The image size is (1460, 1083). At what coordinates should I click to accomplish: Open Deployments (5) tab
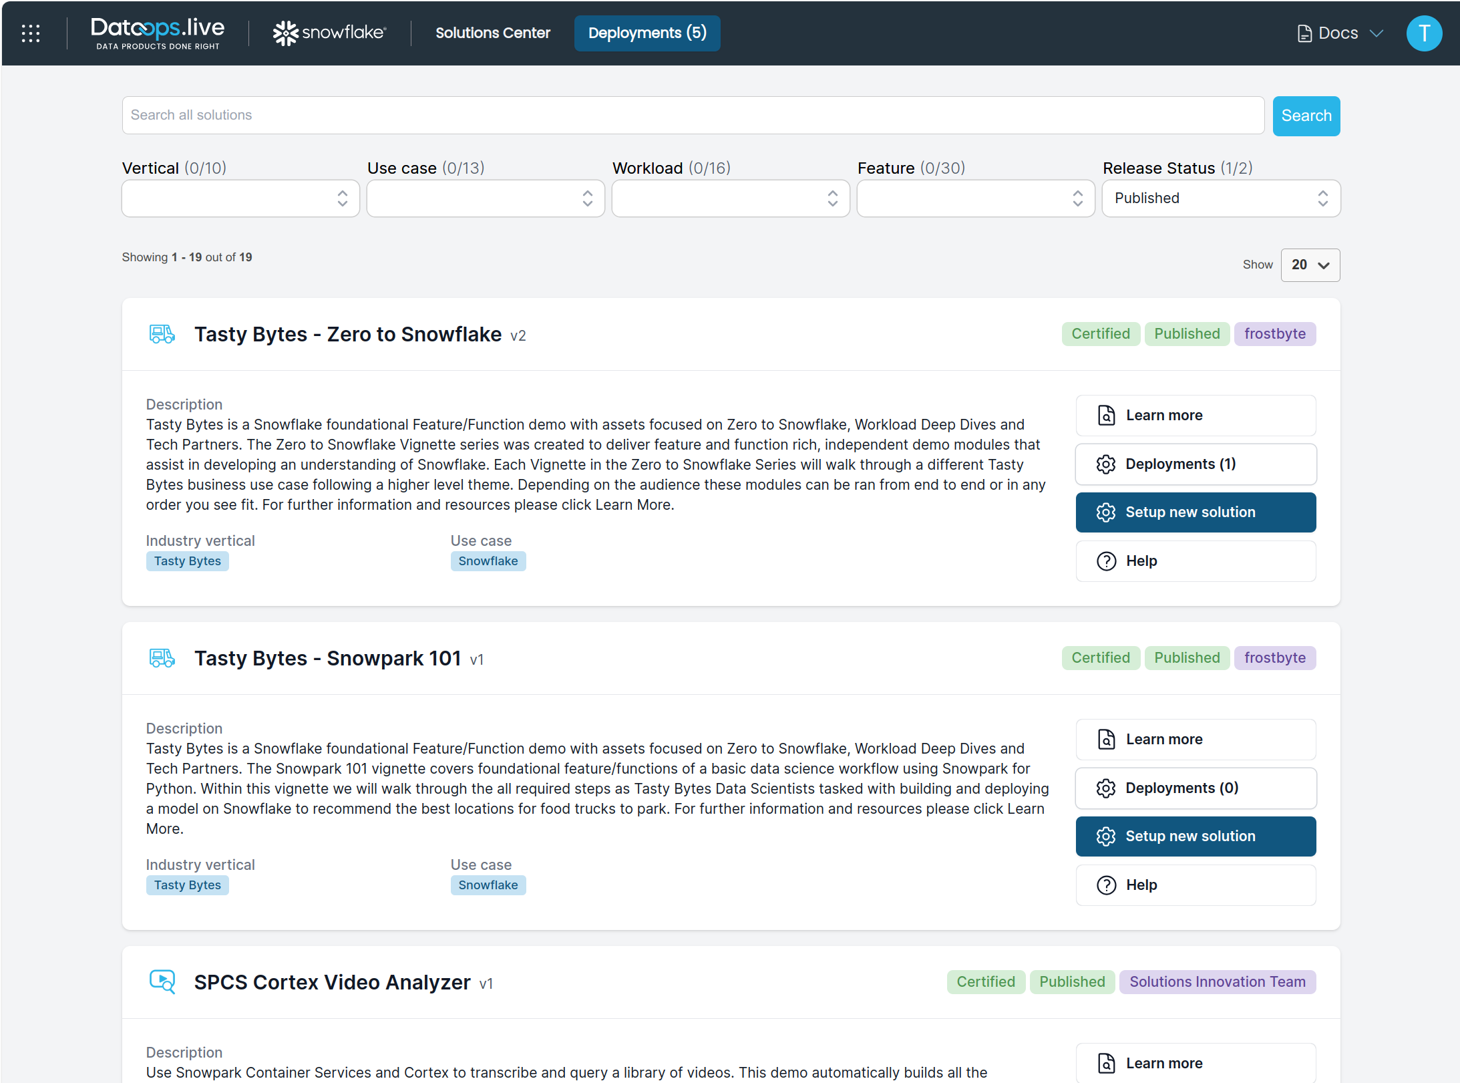click(x=647, y=33)
